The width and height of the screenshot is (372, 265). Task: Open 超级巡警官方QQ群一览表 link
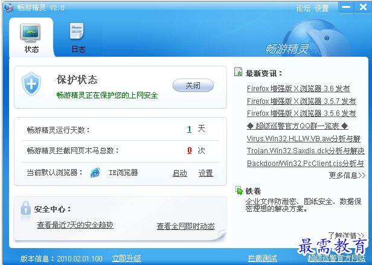[x=298, y=126]
